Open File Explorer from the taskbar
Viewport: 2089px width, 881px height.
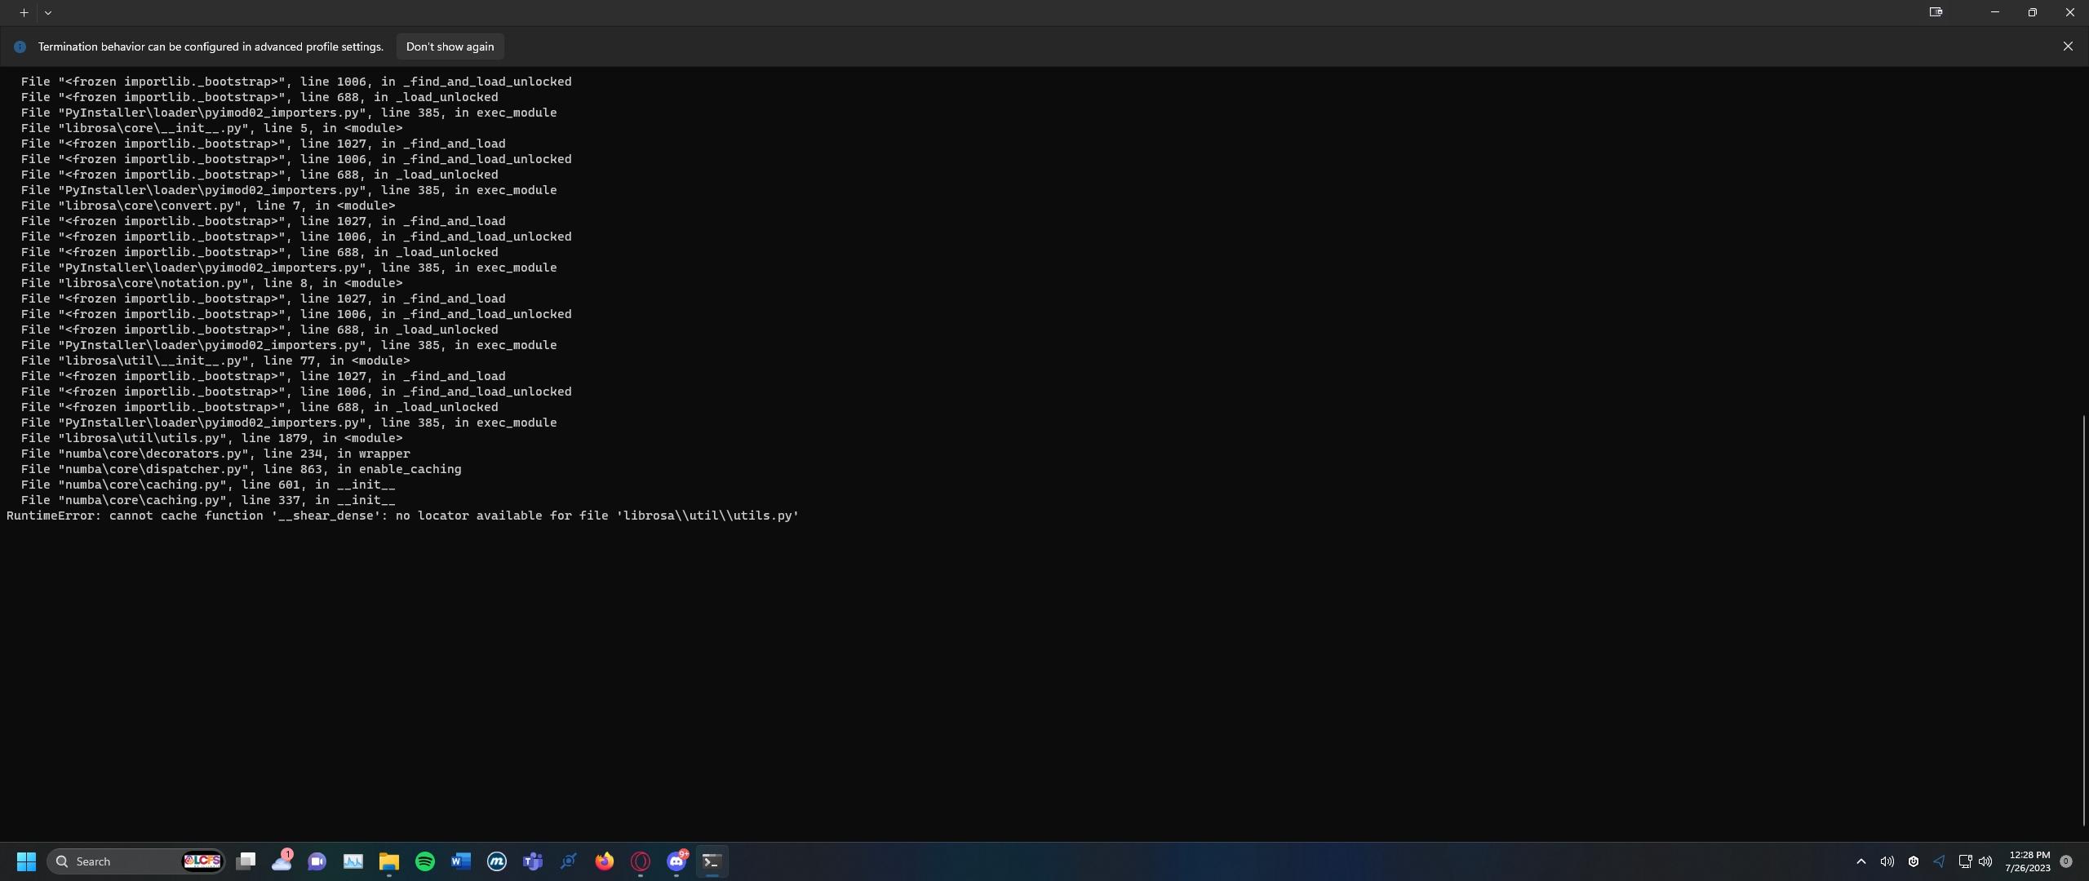[x=389, y=861]
